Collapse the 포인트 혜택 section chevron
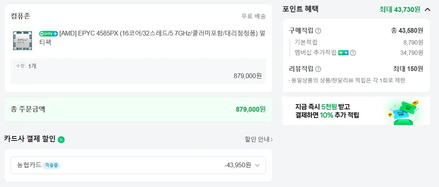This screenshot has height=187, width=439. tap(428, 9)
